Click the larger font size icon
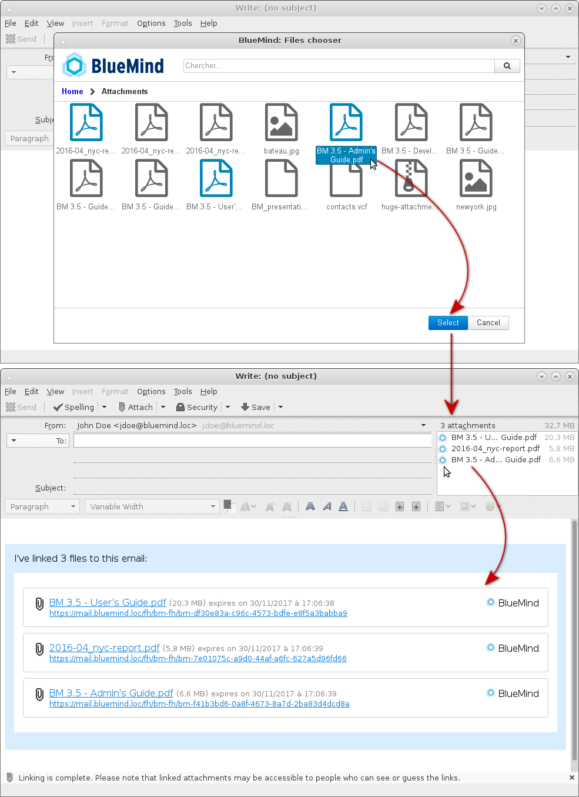 click(287, 506)
